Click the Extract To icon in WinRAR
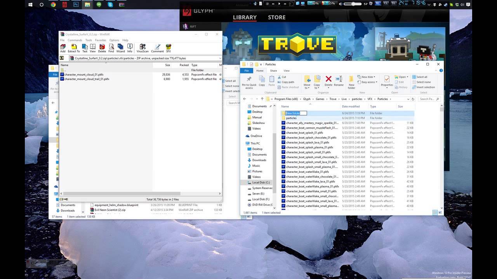This screenshot has width=497, height=279. click(74, 48)
